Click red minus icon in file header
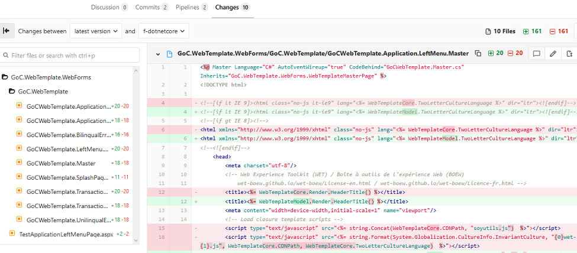577x253 pixels. pyautogui.click(x=510, y=53)
